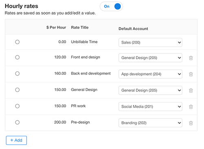Delete the General Design rate row
Viewport: 204px width, 149px height.
pyautogui.click(x=191, y=90)
